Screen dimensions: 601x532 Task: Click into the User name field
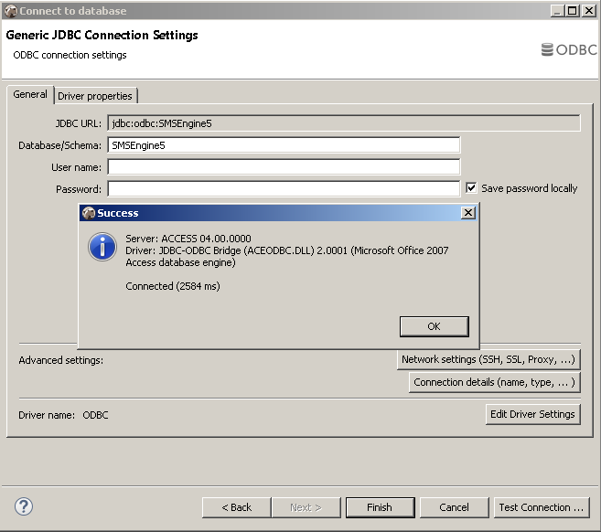coord(284,166)
